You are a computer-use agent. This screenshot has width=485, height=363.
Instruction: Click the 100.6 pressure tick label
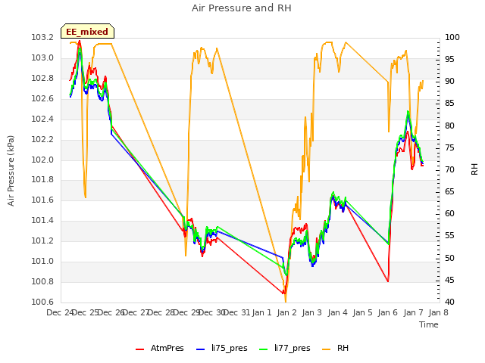pos(42,302)
